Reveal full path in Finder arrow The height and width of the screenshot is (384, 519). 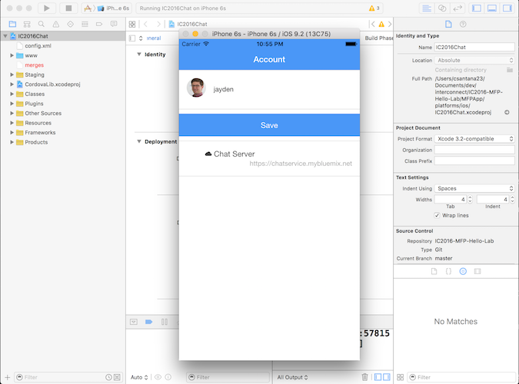[507, 112]
